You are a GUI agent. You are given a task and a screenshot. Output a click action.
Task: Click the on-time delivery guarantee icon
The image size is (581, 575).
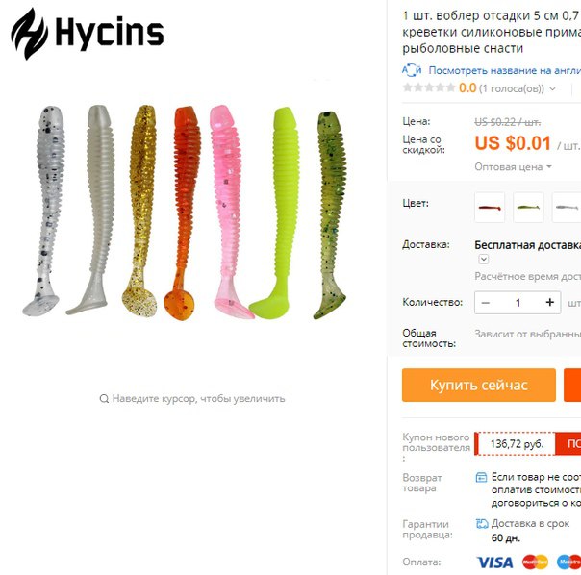click(x=482, y=523)
